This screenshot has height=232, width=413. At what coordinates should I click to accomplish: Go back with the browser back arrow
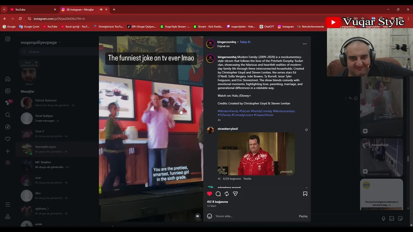(x=5, y=19)
